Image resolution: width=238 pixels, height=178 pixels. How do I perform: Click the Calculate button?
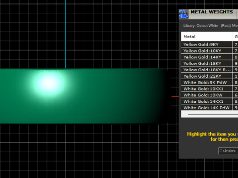click(228, 151)
